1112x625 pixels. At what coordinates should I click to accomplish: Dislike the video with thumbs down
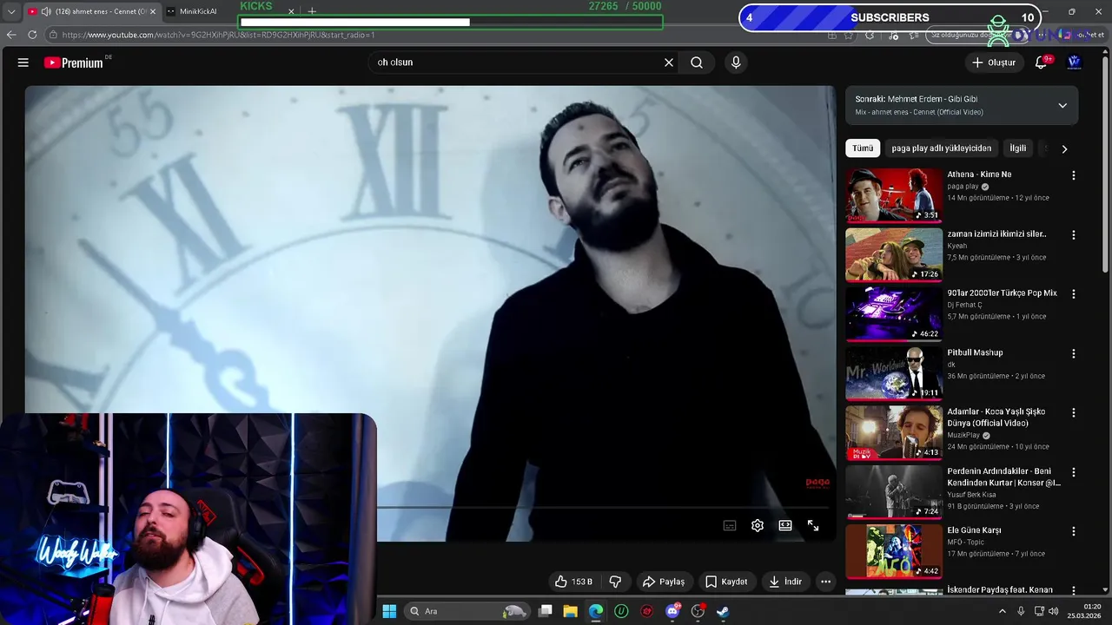[615, 582]
